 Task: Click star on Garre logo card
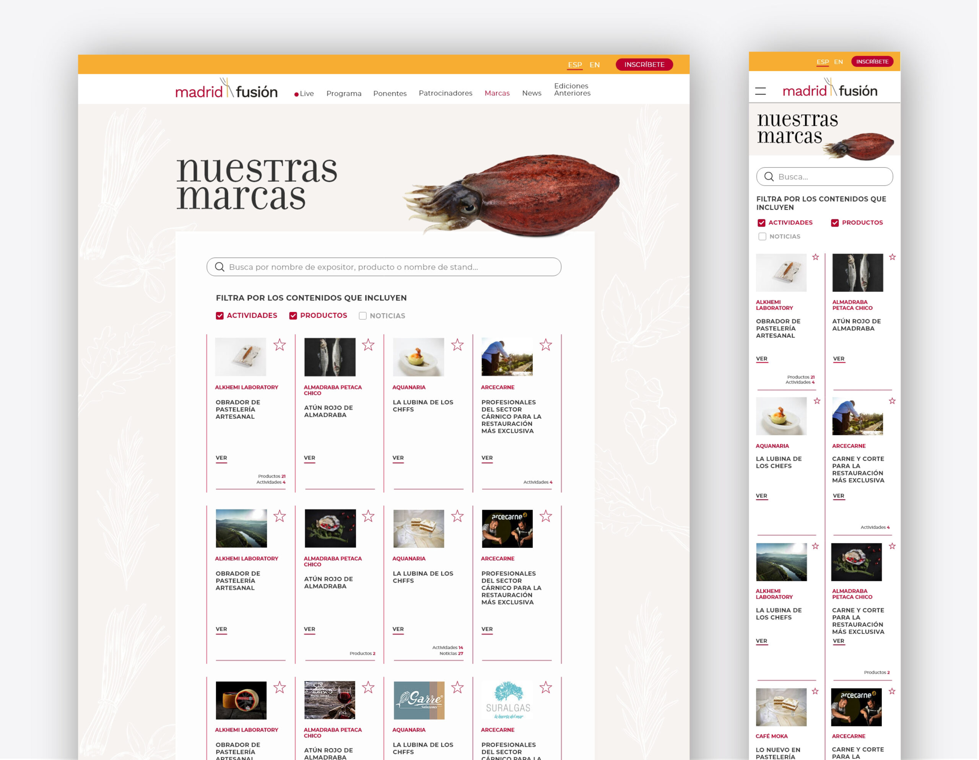[x=457, y=687]
